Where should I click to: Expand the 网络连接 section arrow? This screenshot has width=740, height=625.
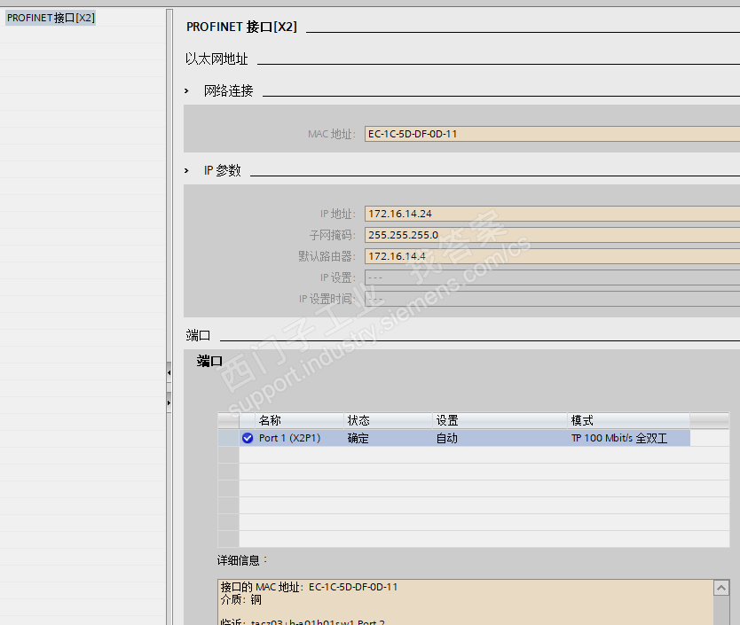pyautogui.click(x=187, y=91)
